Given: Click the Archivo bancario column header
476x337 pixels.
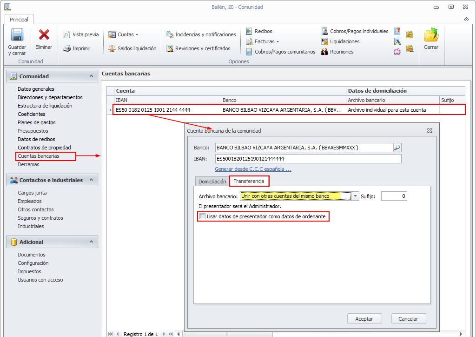Looking at the screenshot, I should (392, 100).
